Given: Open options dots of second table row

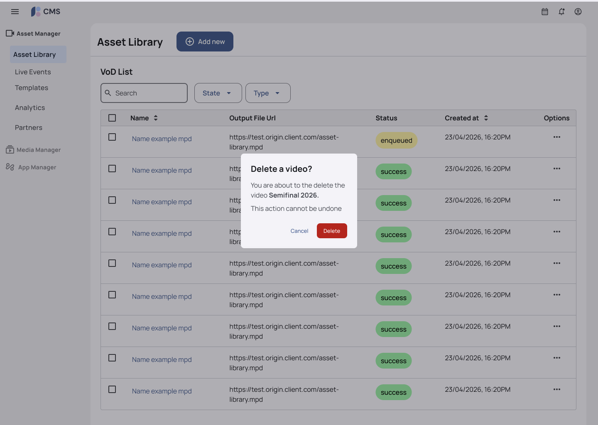Looking at the screenshot, I should pos(557,169).
